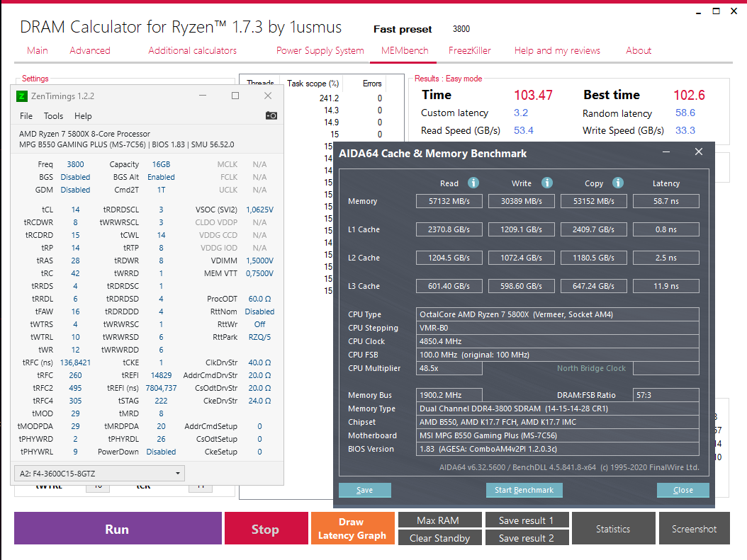Click the Random latency value 58.6
The width and height of the screenshot is (747, 560).
(685, 113)
